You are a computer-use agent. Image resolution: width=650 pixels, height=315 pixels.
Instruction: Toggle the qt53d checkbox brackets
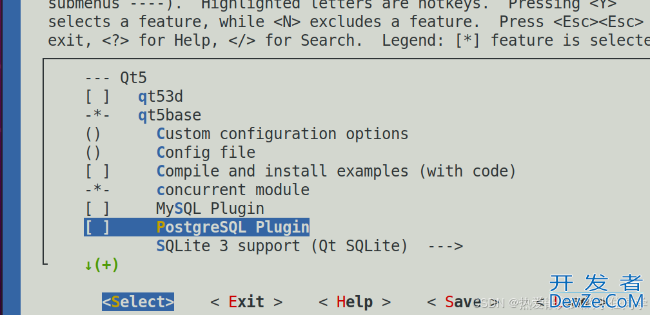97,97
